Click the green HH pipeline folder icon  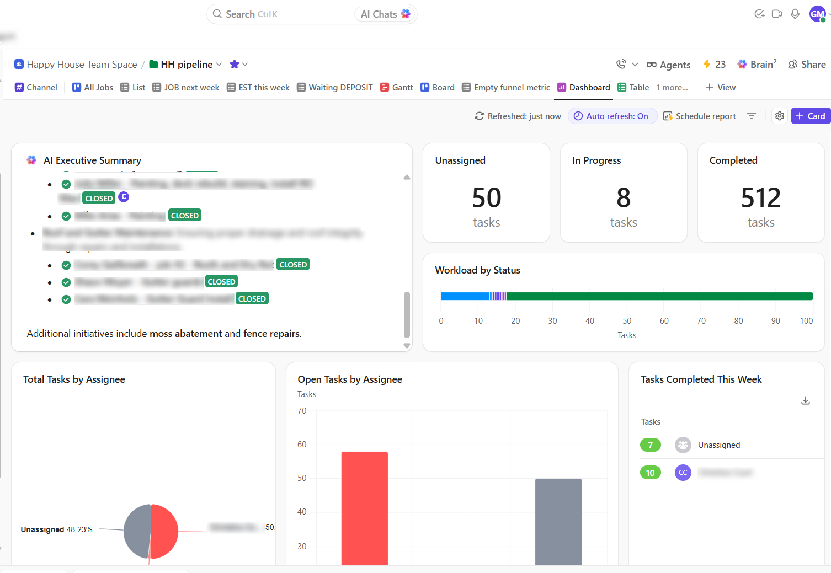click(x=154, y=65)
